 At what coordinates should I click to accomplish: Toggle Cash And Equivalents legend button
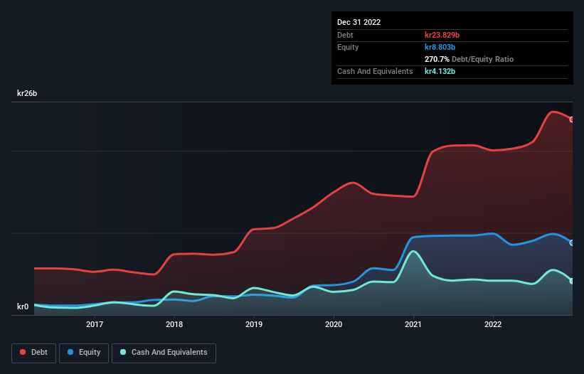tap(164, 353)
